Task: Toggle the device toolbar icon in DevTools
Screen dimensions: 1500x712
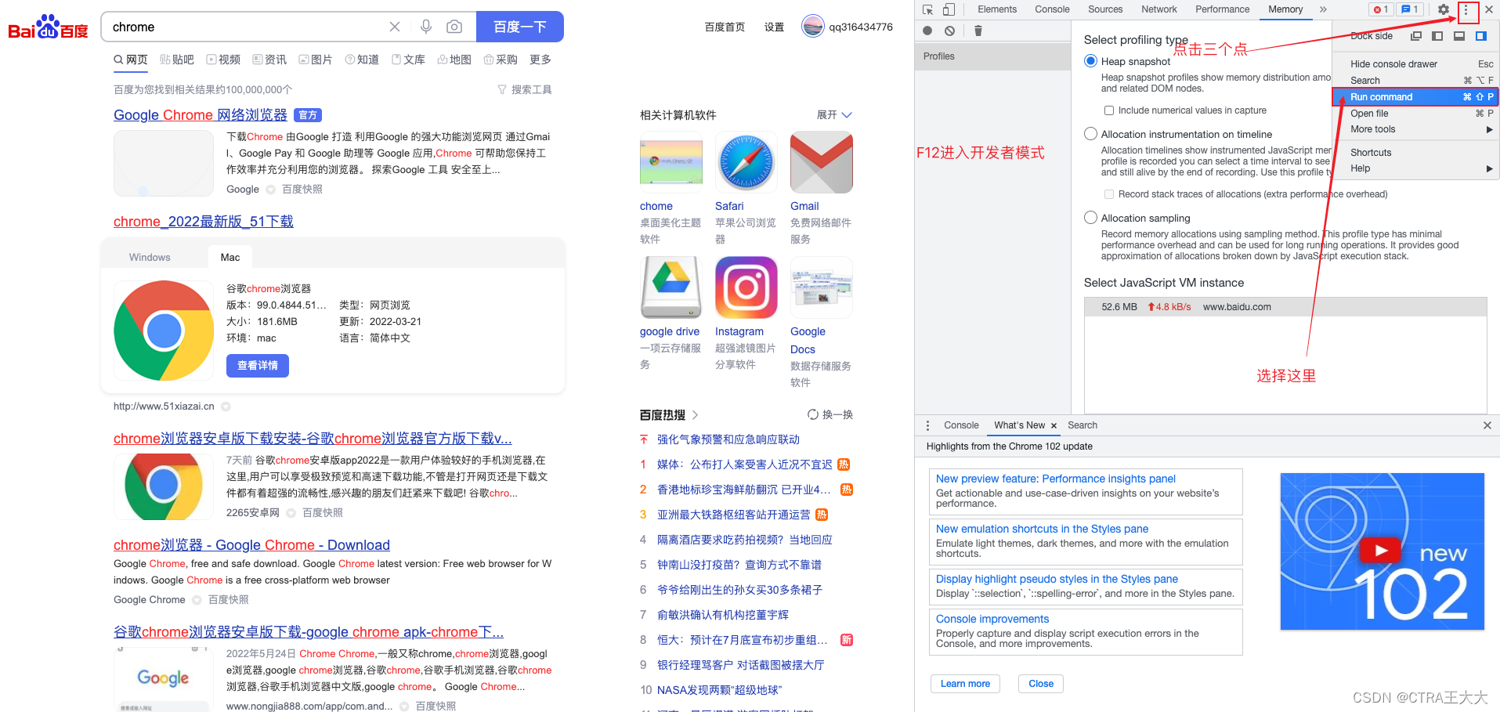Action: (949, 9)
